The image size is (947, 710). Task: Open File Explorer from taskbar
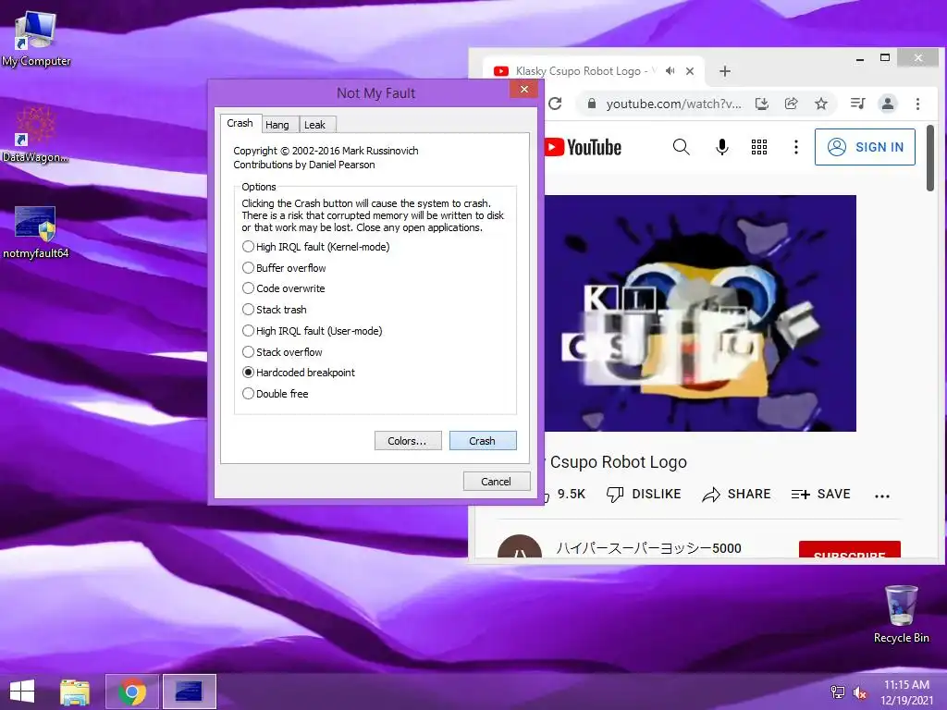[75, 692]
